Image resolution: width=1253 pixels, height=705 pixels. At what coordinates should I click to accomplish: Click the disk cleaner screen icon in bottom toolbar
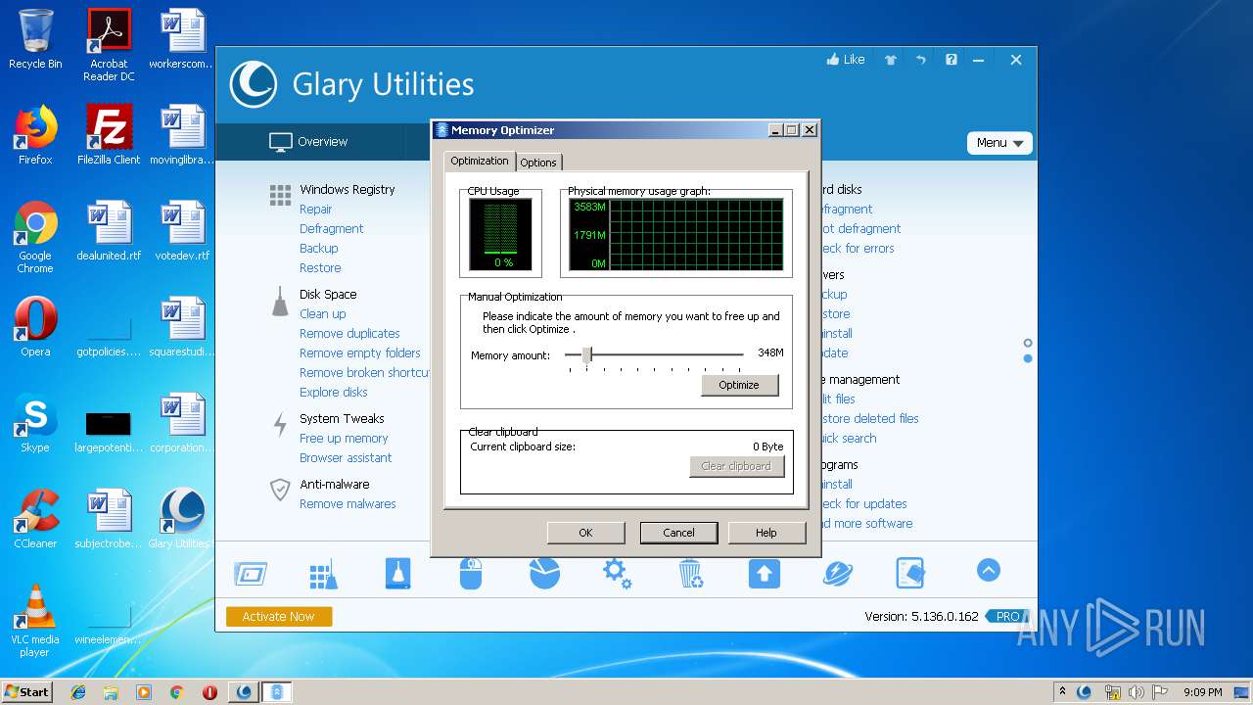(251, 573)
